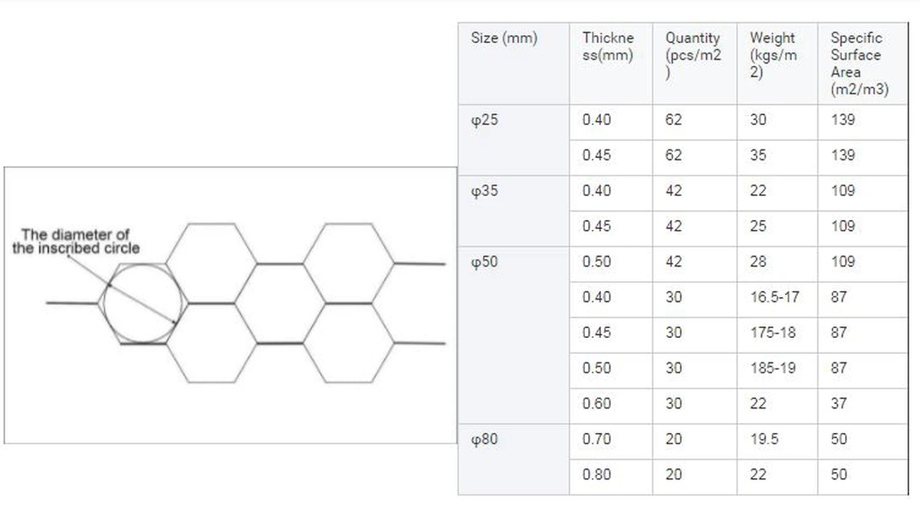The image size is (920, 531).
Task: Click the 0.80 thickness cell
Action: coord(596,475)
